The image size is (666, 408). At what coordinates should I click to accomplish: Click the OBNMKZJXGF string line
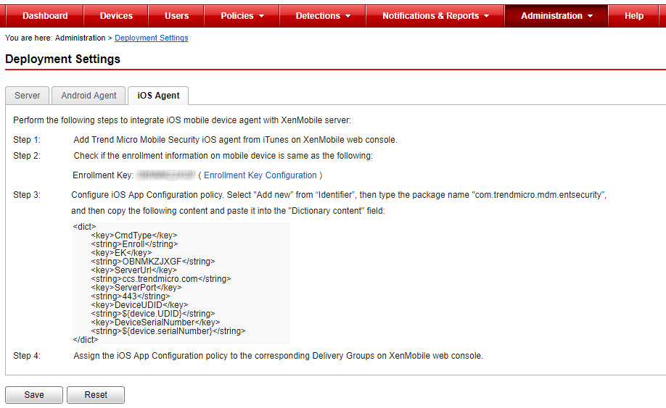click(152, 262)
